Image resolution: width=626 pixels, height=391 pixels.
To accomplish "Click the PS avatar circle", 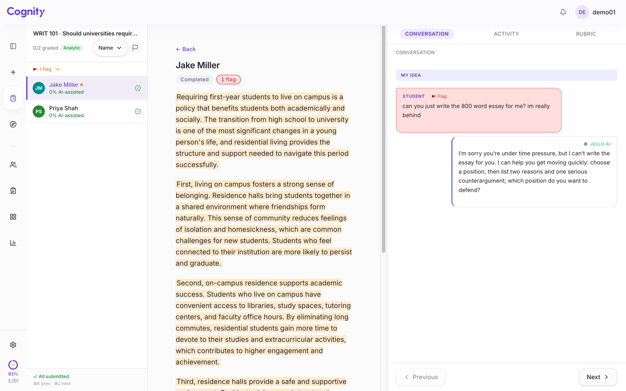I will [39, 111].
